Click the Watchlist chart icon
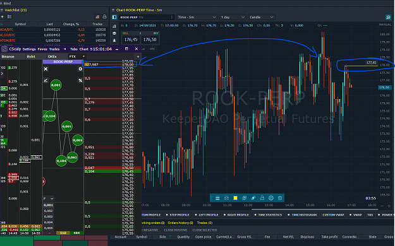 tap(97, 17)
